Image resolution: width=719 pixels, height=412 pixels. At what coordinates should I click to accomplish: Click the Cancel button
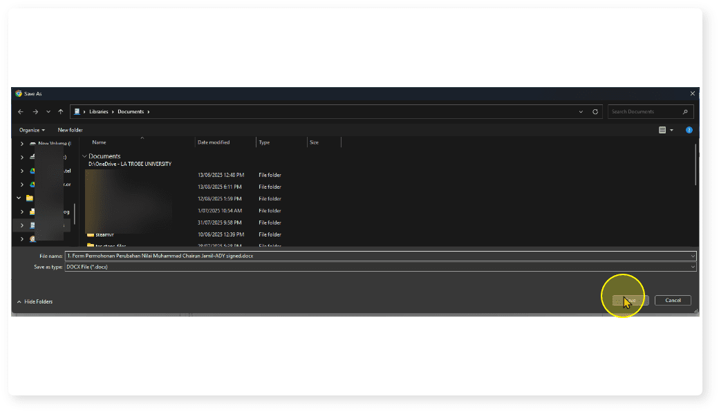[673, 301]
